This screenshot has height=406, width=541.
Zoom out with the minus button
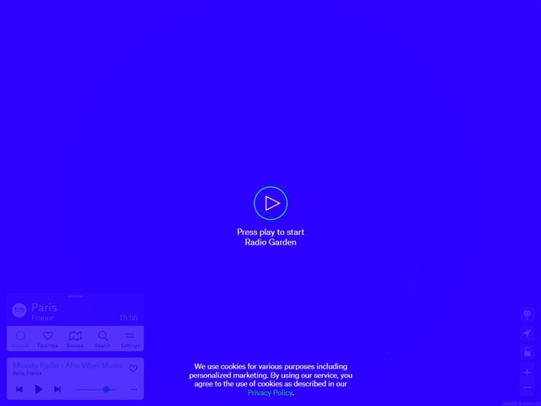(527, 387)
